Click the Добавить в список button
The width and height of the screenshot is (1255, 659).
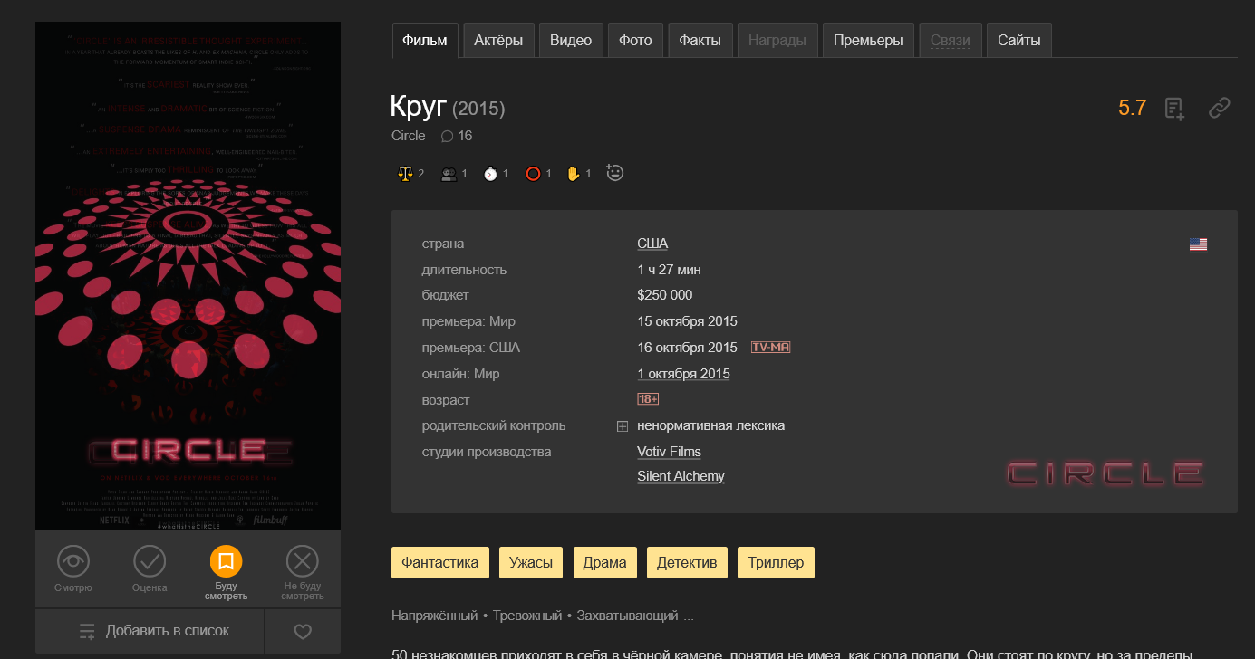click(x=150, y=631)
